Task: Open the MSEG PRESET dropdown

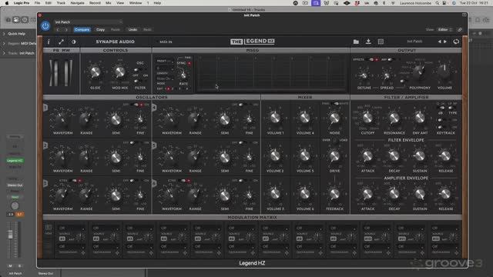Action: tap(165, 62)
